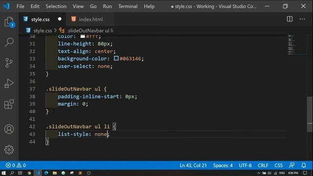
Task: Select the style.css tab
Action: tap(43, 19)
